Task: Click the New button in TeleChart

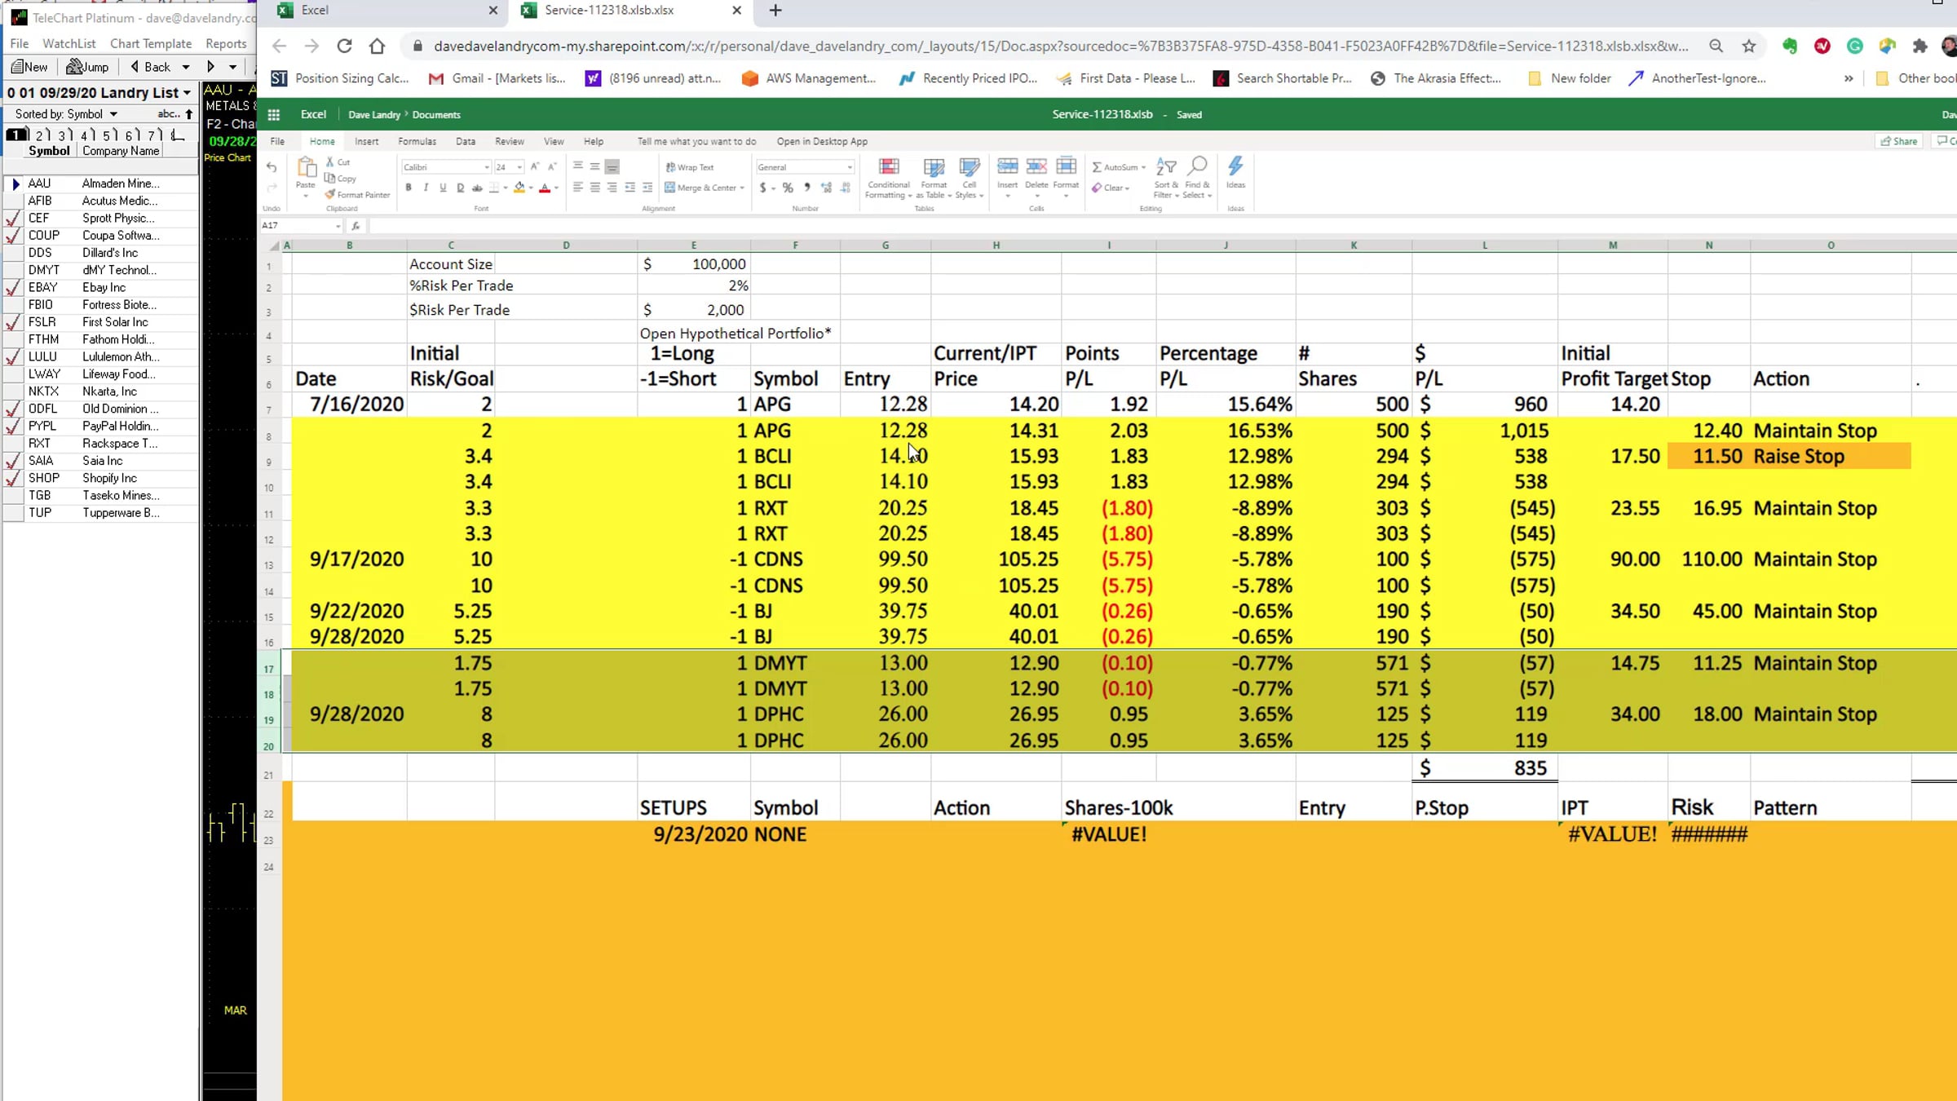Action: point(29,67)
